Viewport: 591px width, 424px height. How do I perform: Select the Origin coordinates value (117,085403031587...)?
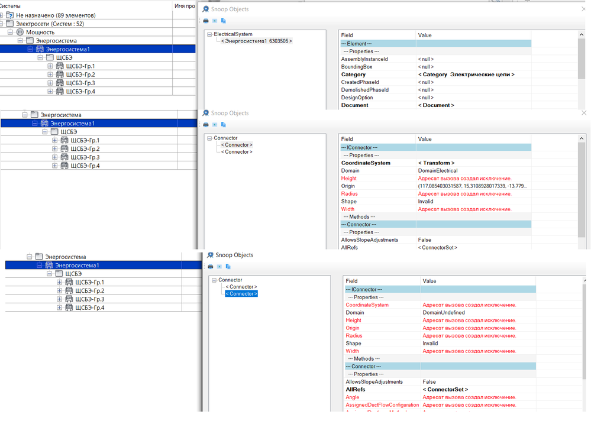[472, 186]
